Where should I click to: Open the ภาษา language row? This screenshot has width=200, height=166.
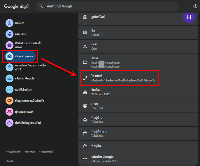click(138, 106)
